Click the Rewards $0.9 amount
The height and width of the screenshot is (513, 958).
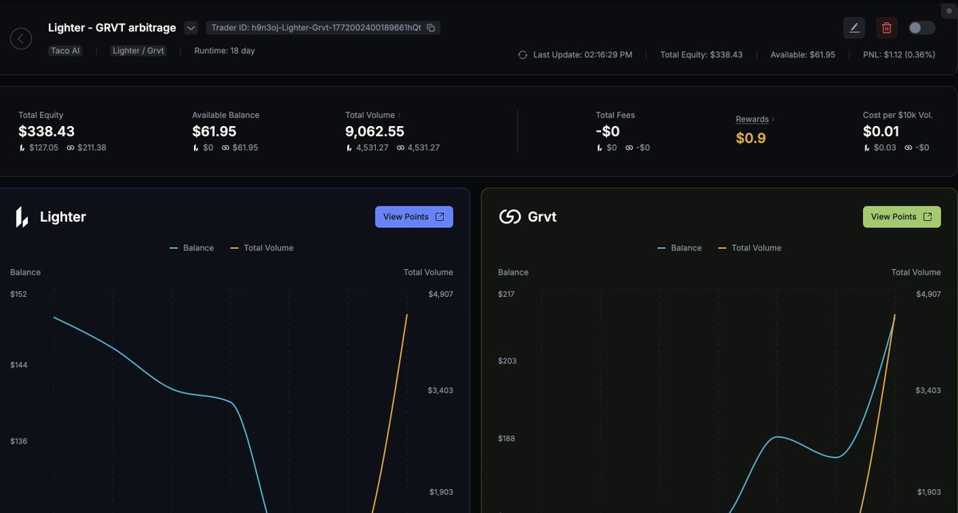point(750,138)
